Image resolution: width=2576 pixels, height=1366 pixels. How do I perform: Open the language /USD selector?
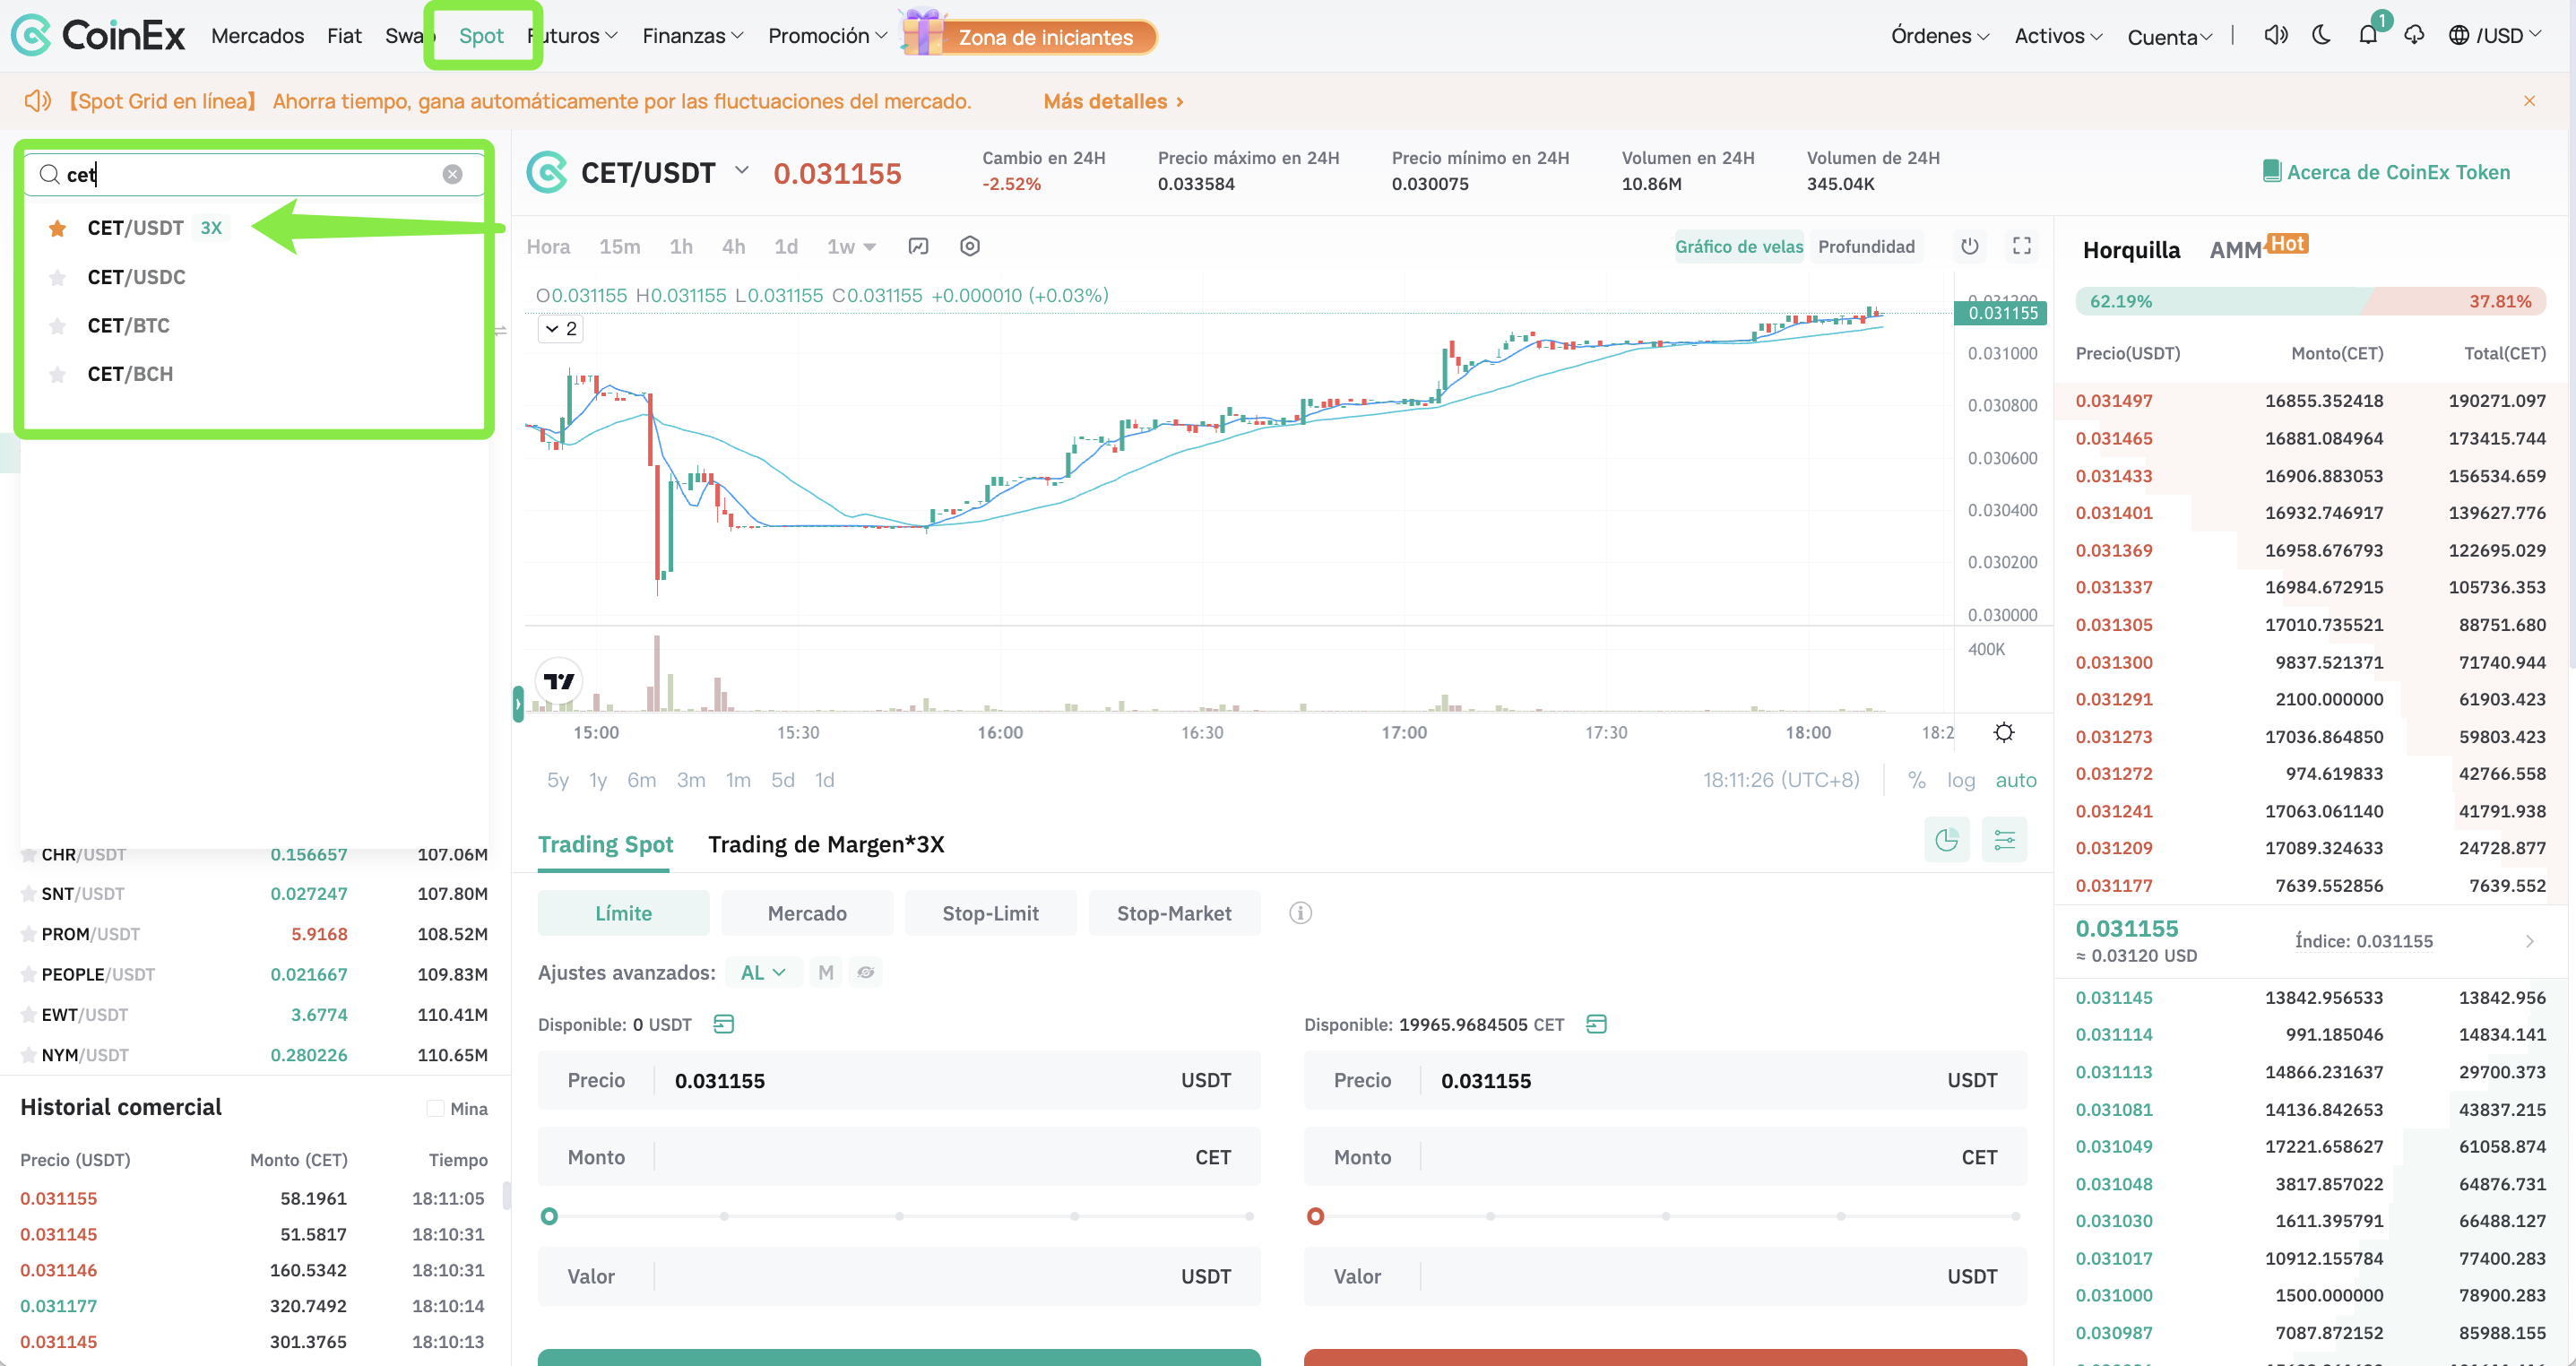(2494, 36)
